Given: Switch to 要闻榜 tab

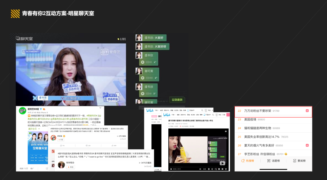Looking at the screenshot, I should point(299,161).
